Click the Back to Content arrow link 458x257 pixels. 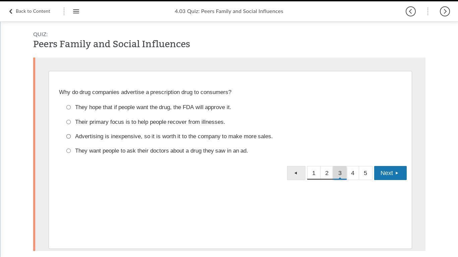29,11
